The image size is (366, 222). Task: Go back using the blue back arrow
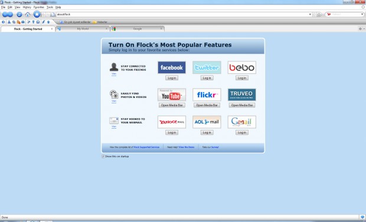click(5, 15)
